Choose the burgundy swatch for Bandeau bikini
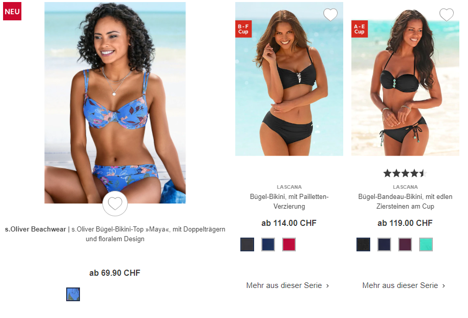Screen dimensions: 468x318 pyautogui.click(x=405, y=244)
